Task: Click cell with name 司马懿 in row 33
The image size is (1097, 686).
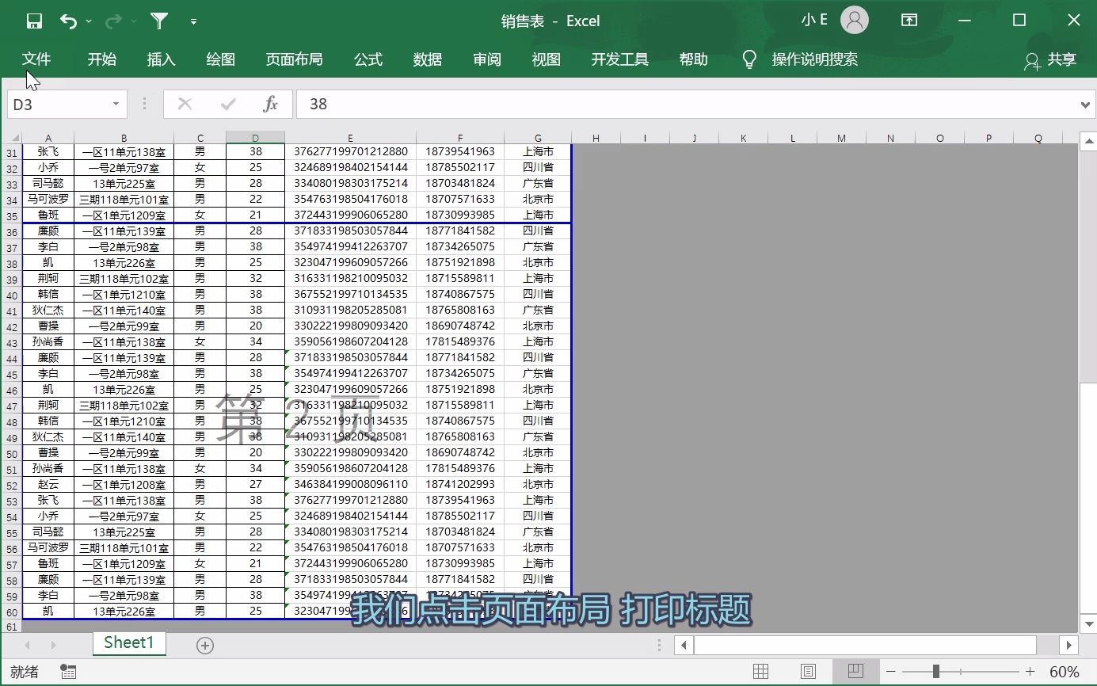Action: click(x=48, y=183)
